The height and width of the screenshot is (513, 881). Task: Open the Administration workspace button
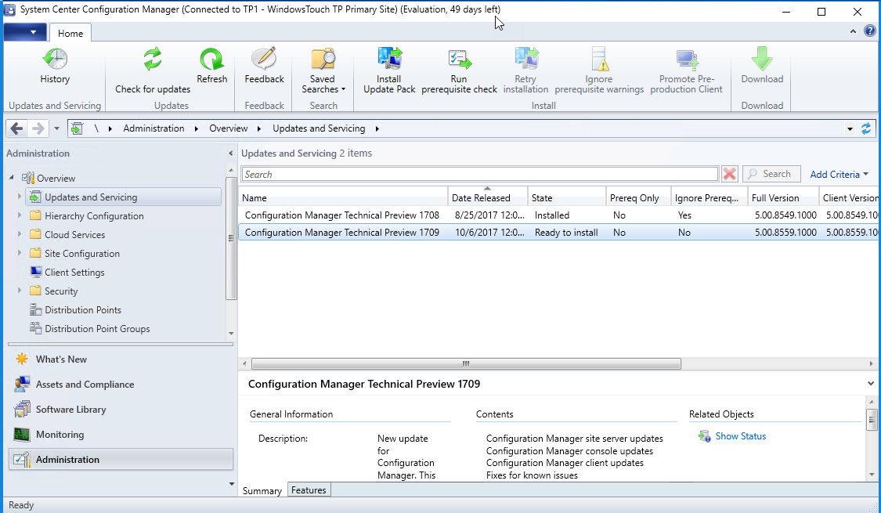[121, 459]
